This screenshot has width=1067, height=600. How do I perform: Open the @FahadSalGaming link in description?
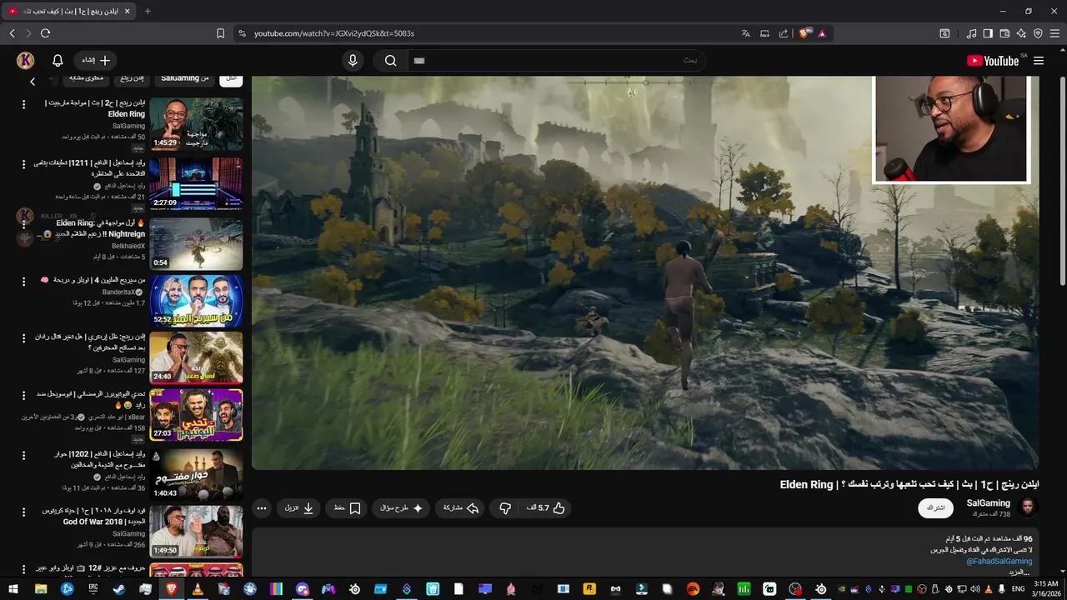(x=999, y=562)
